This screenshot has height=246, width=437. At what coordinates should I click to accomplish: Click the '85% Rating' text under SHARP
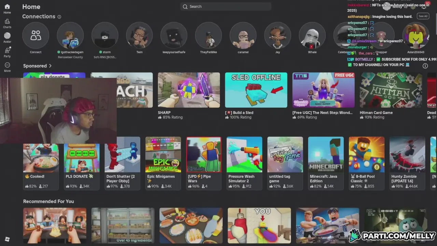point(172,117)
